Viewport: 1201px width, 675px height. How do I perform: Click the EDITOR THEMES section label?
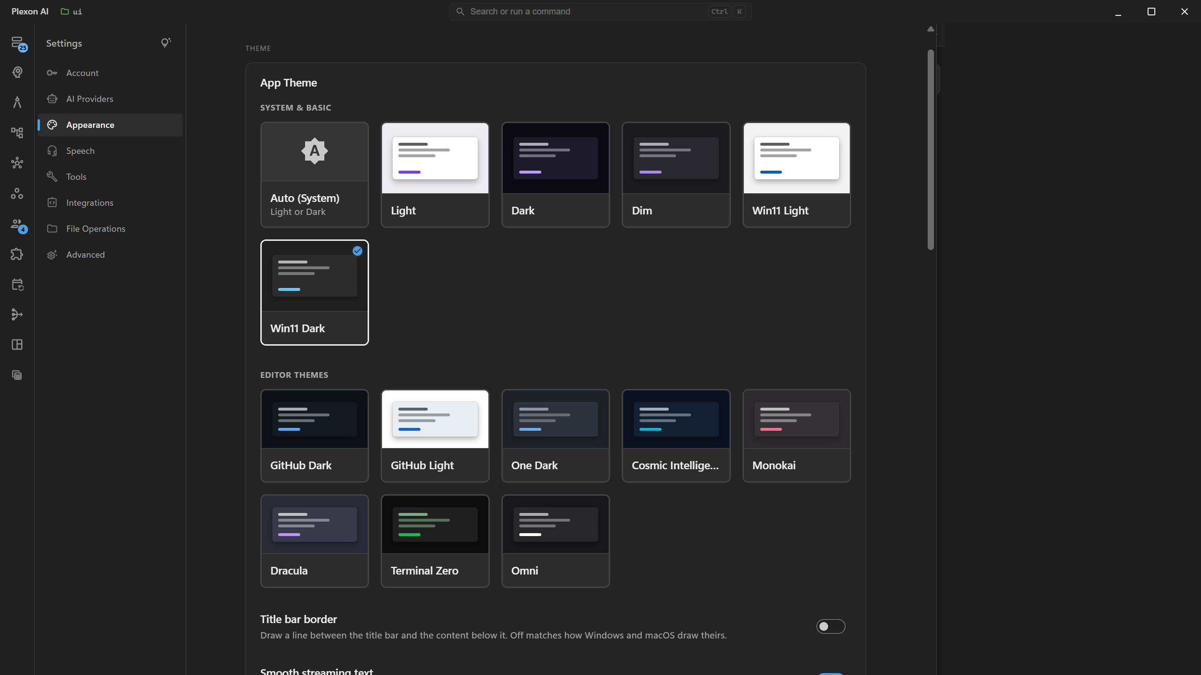tap(294, 375)
